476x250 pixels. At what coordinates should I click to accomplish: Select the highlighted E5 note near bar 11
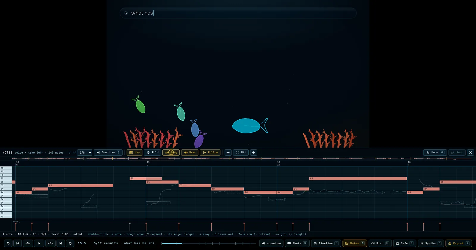(146, 179)
